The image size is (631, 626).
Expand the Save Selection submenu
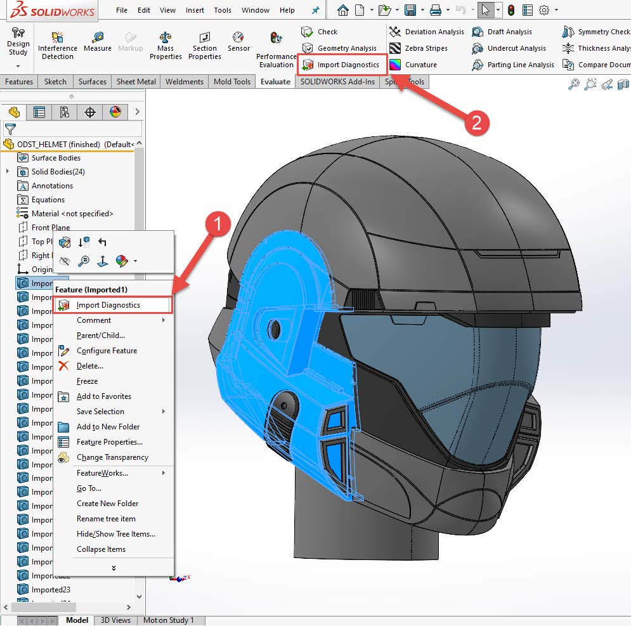point(164,412)
